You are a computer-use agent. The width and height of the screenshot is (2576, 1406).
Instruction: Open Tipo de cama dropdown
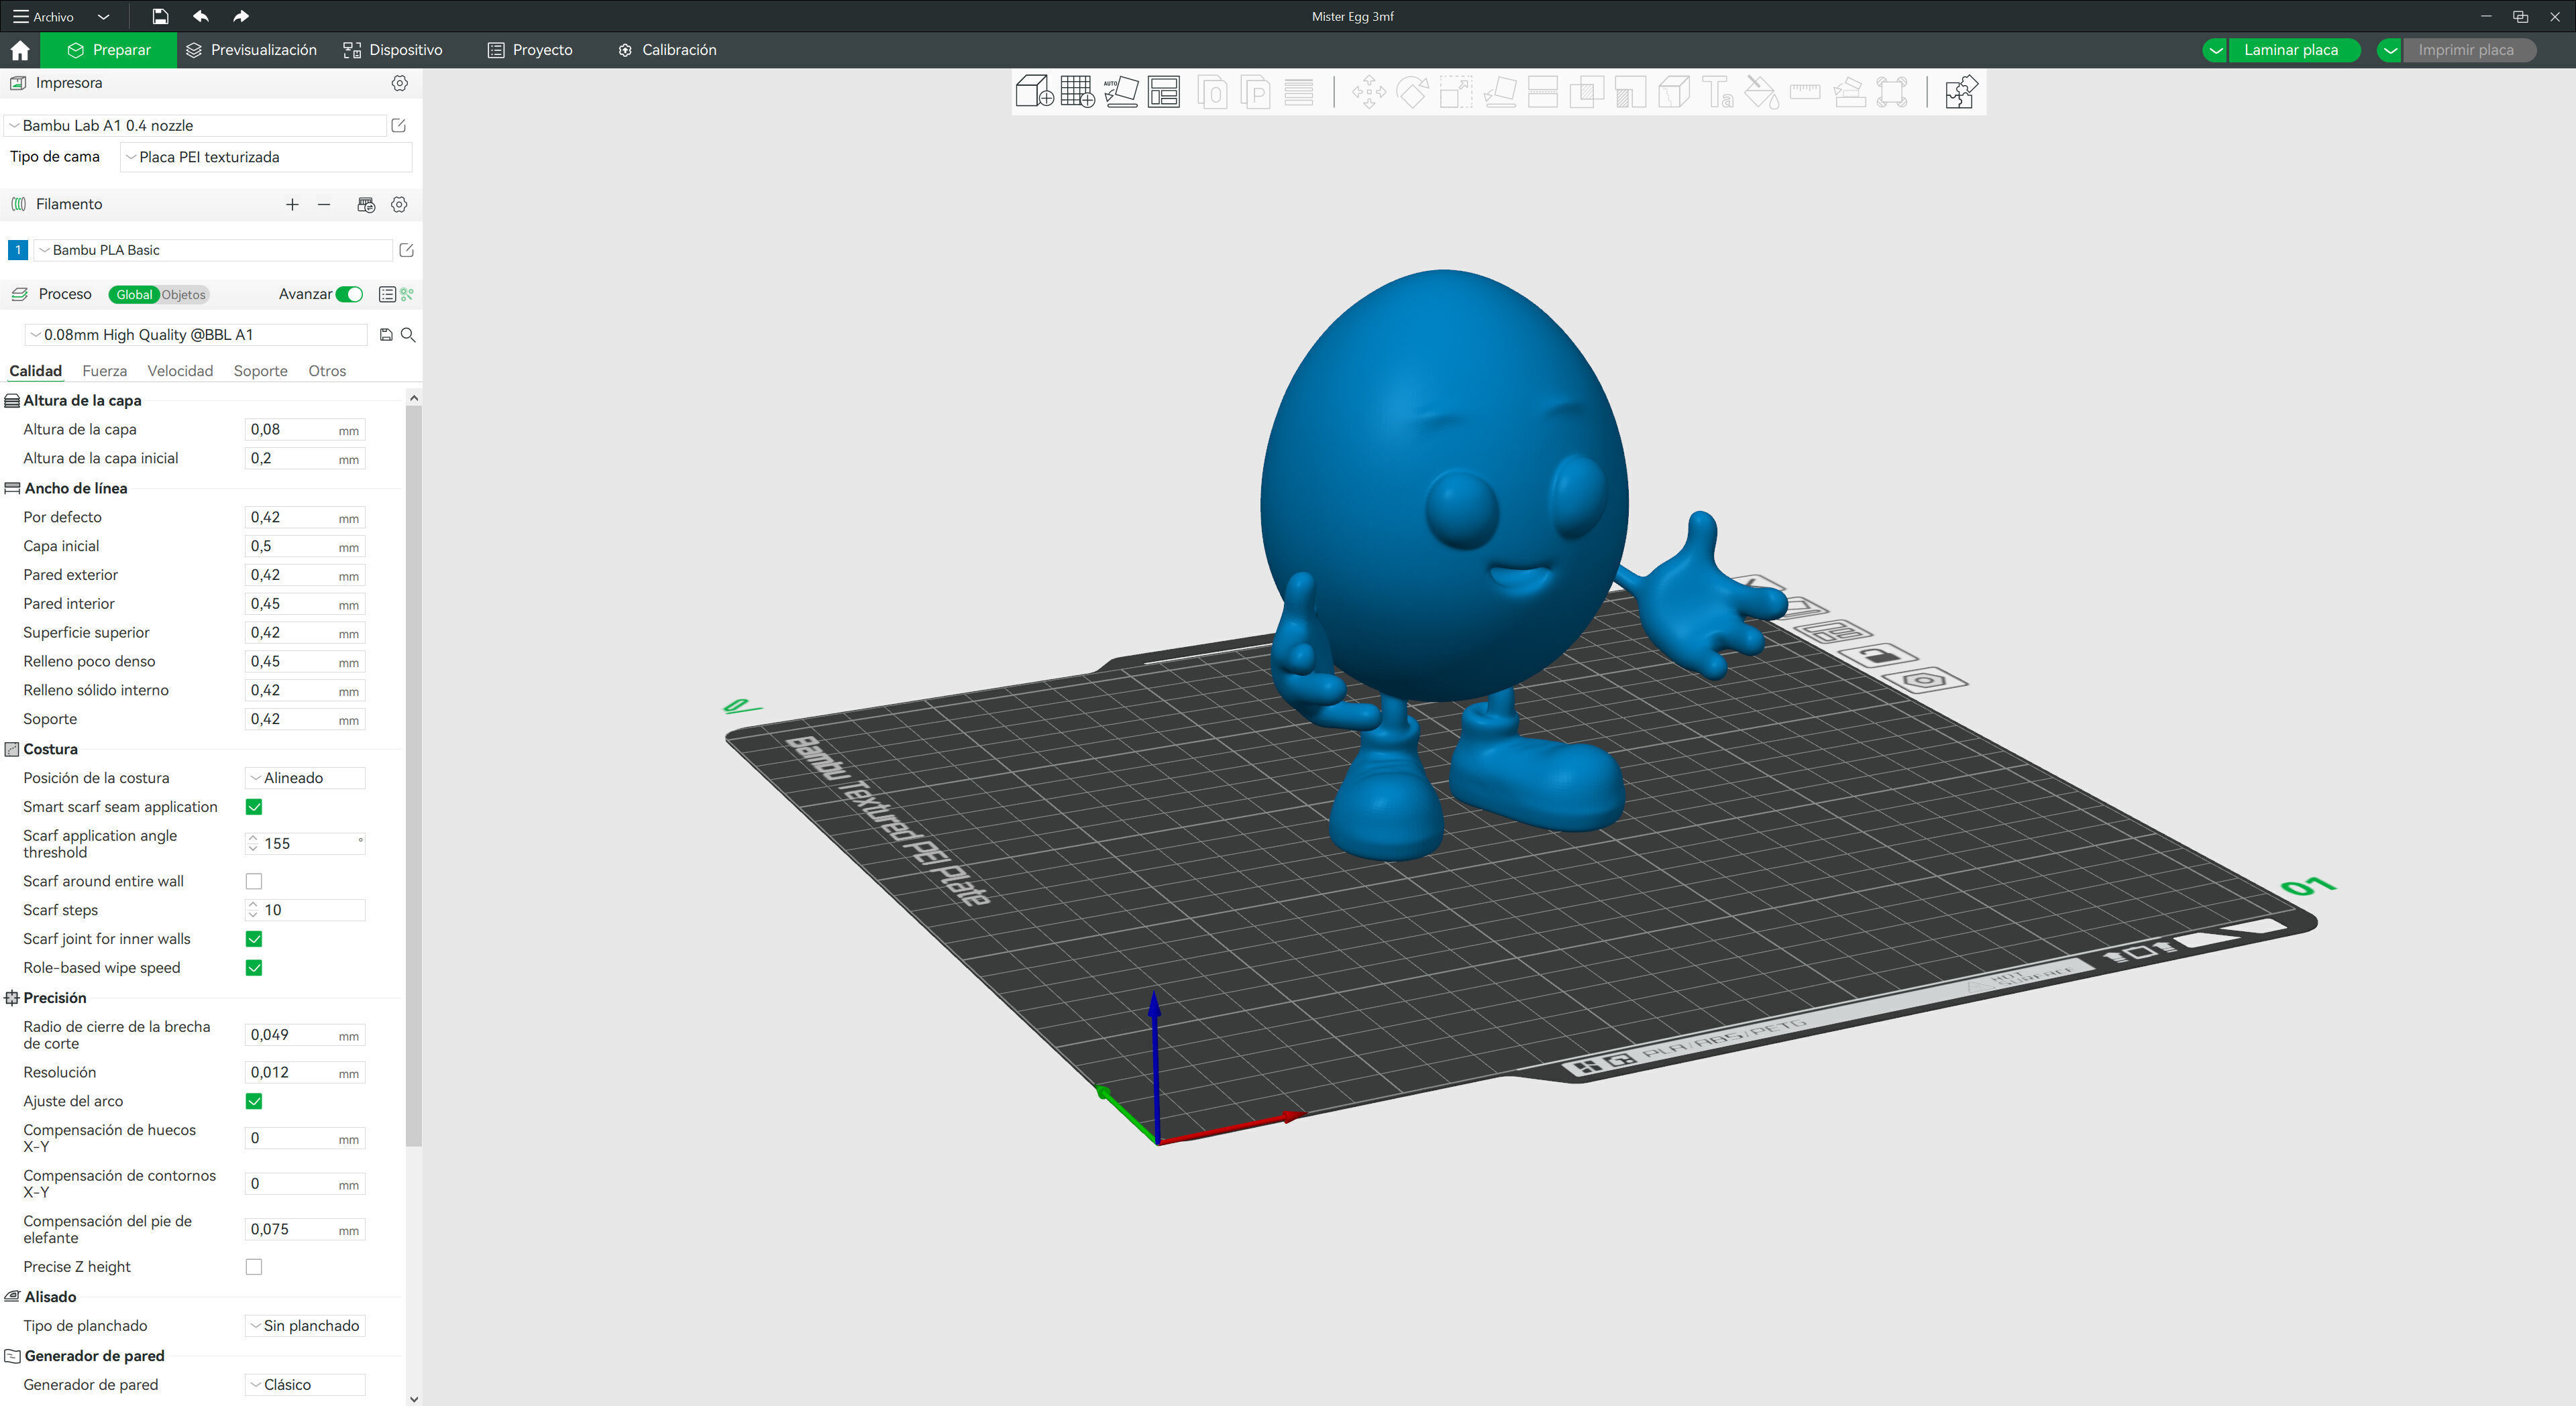click(x=266, y=157)
